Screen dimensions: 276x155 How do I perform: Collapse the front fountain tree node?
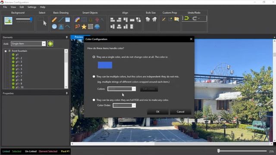click(6, 51)
